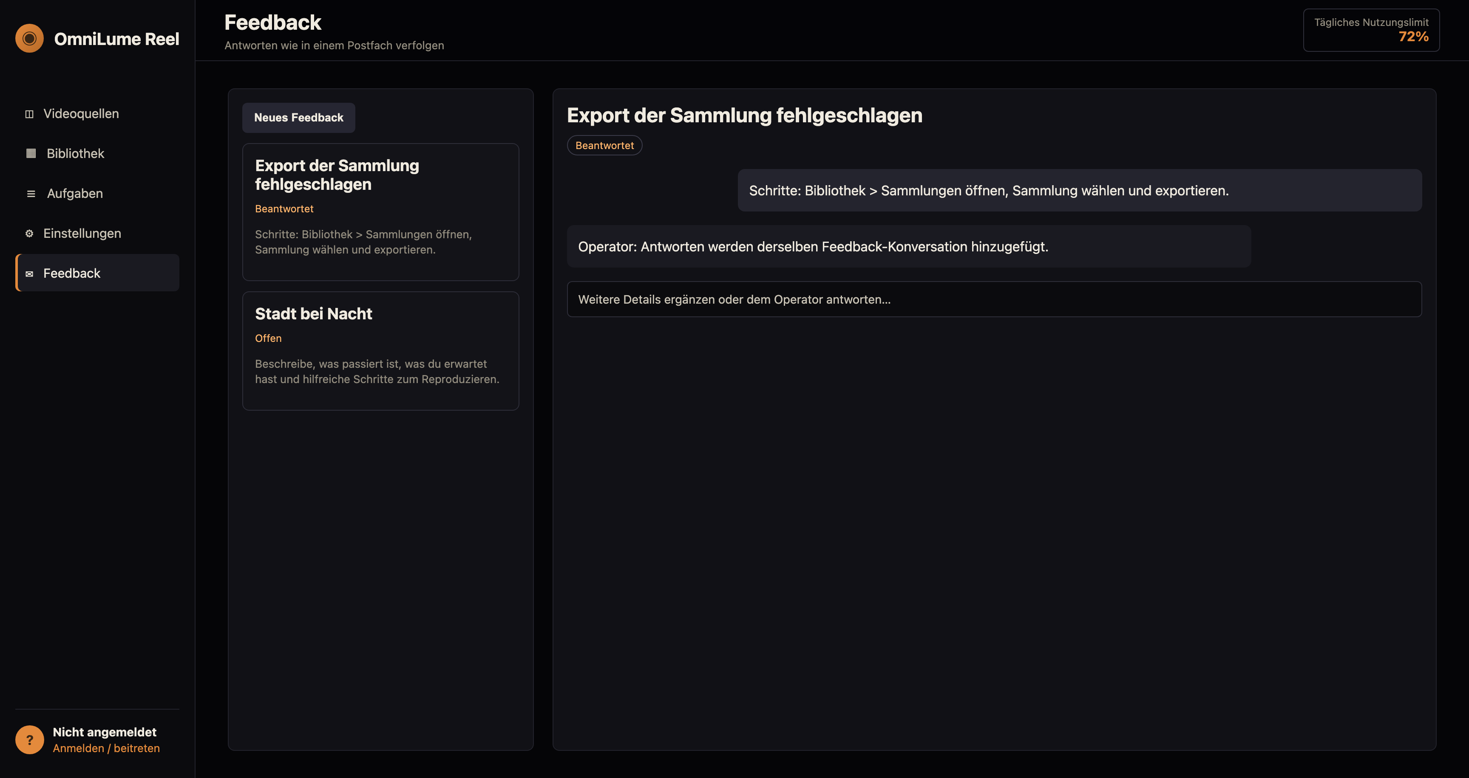Image resolution: width=1469 pixels, height=778 pixels.
Task: Click the 'Export der Sammlung fehlgeschlagen' title in the feedback list
Action: pyautogui.click(x=337, y=175)
